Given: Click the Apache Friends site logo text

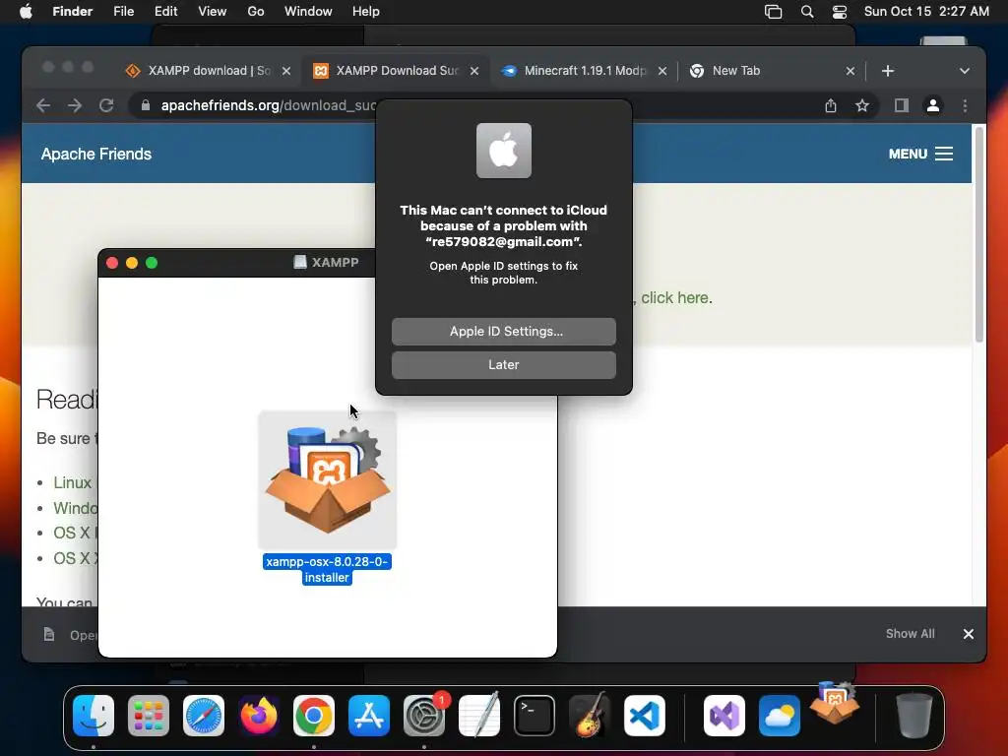Looking at the screenshot, I should [x=96, y=154].
